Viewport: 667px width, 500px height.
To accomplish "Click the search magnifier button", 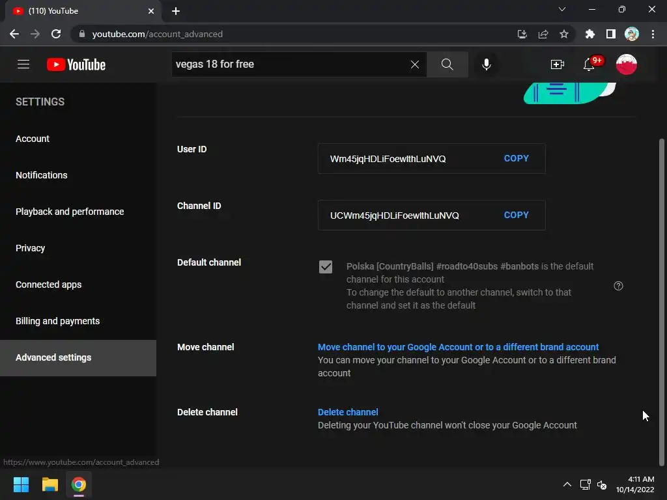I will click(447, 64).
